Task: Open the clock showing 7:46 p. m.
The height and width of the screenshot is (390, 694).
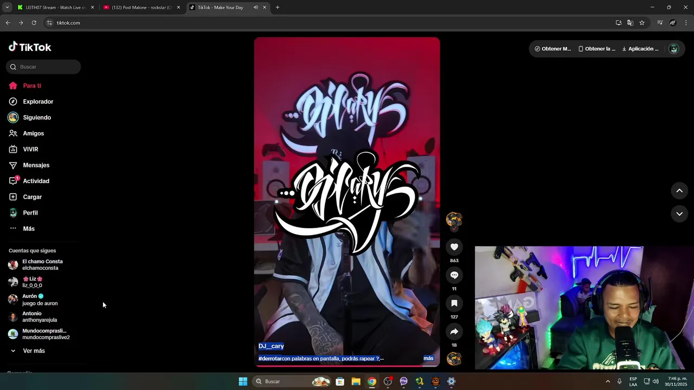Action: tap(677, 381)
